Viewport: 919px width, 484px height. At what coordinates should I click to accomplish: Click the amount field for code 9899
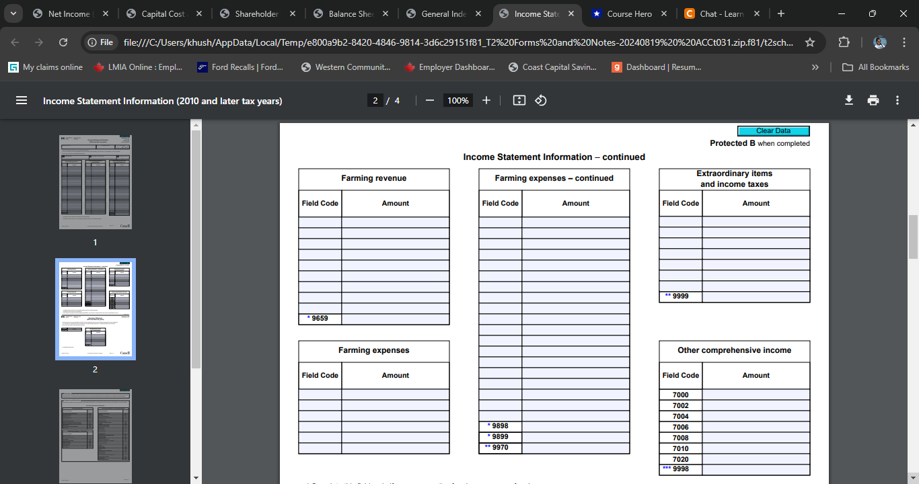576,437
